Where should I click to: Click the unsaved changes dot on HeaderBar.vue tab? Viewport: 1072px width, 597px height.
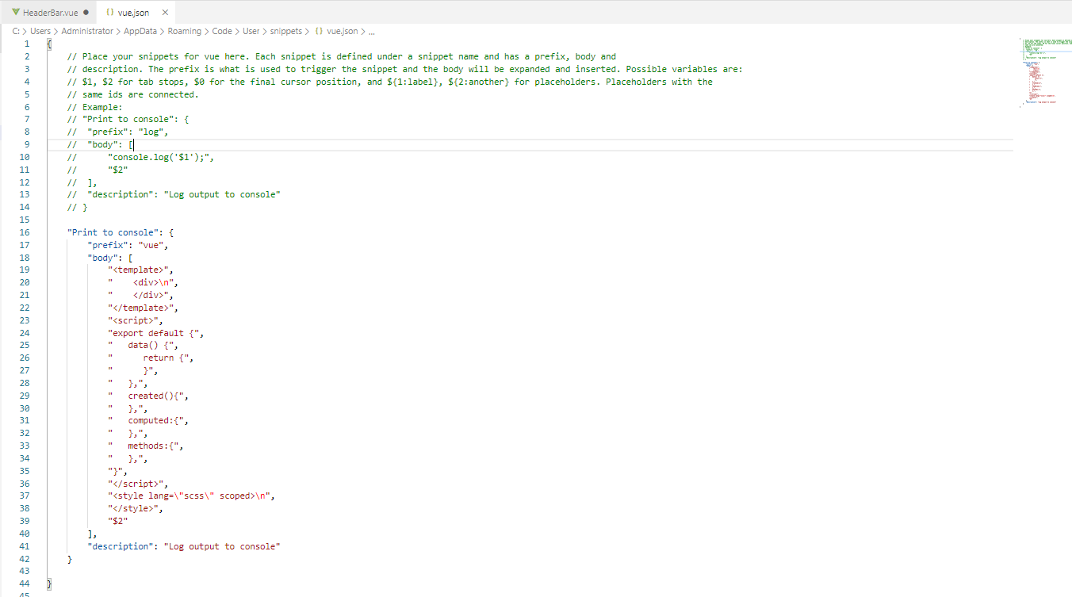[85, 12]
